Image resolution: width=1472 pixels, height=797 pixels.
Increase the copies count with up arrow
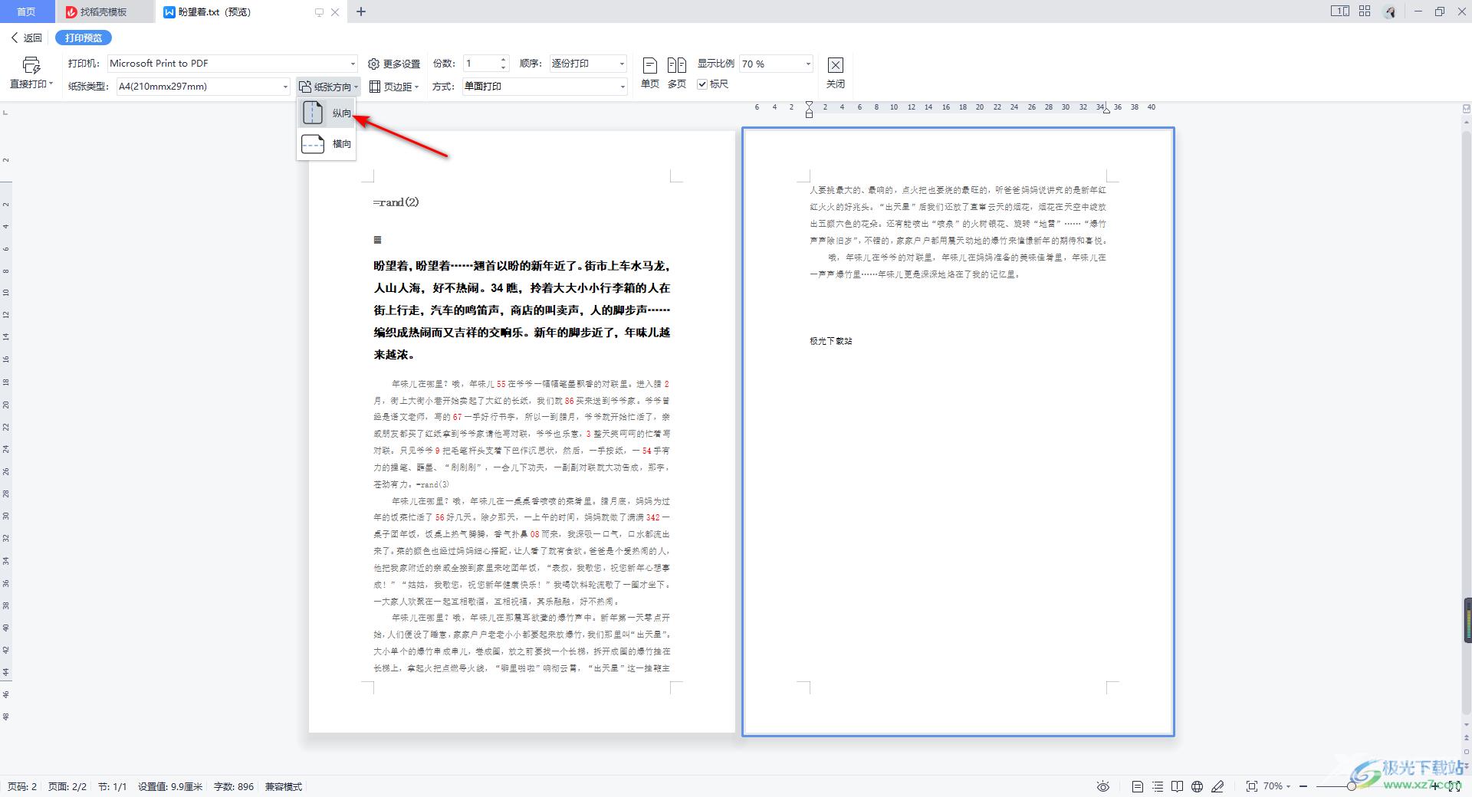coord(504,60)
